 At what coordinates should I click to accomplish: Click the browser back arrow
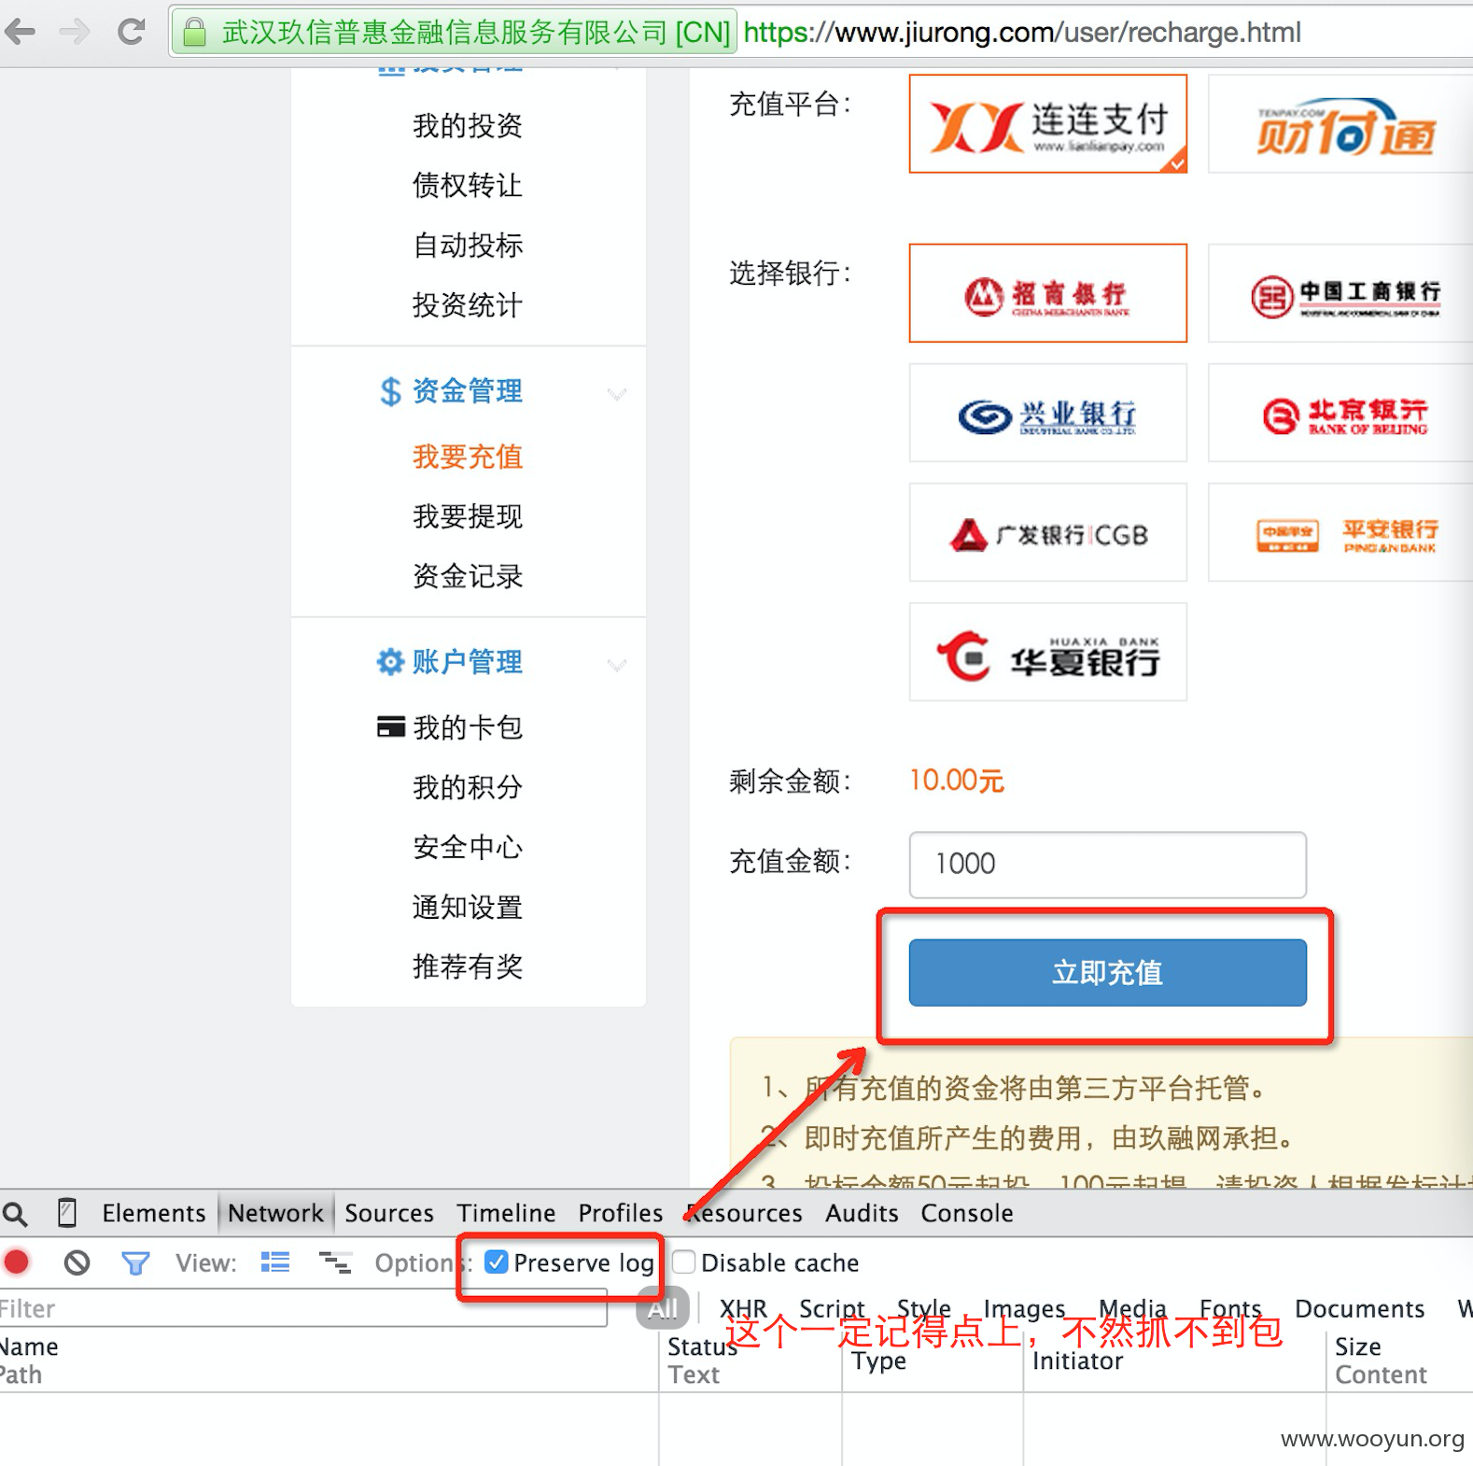coord(21,32)
